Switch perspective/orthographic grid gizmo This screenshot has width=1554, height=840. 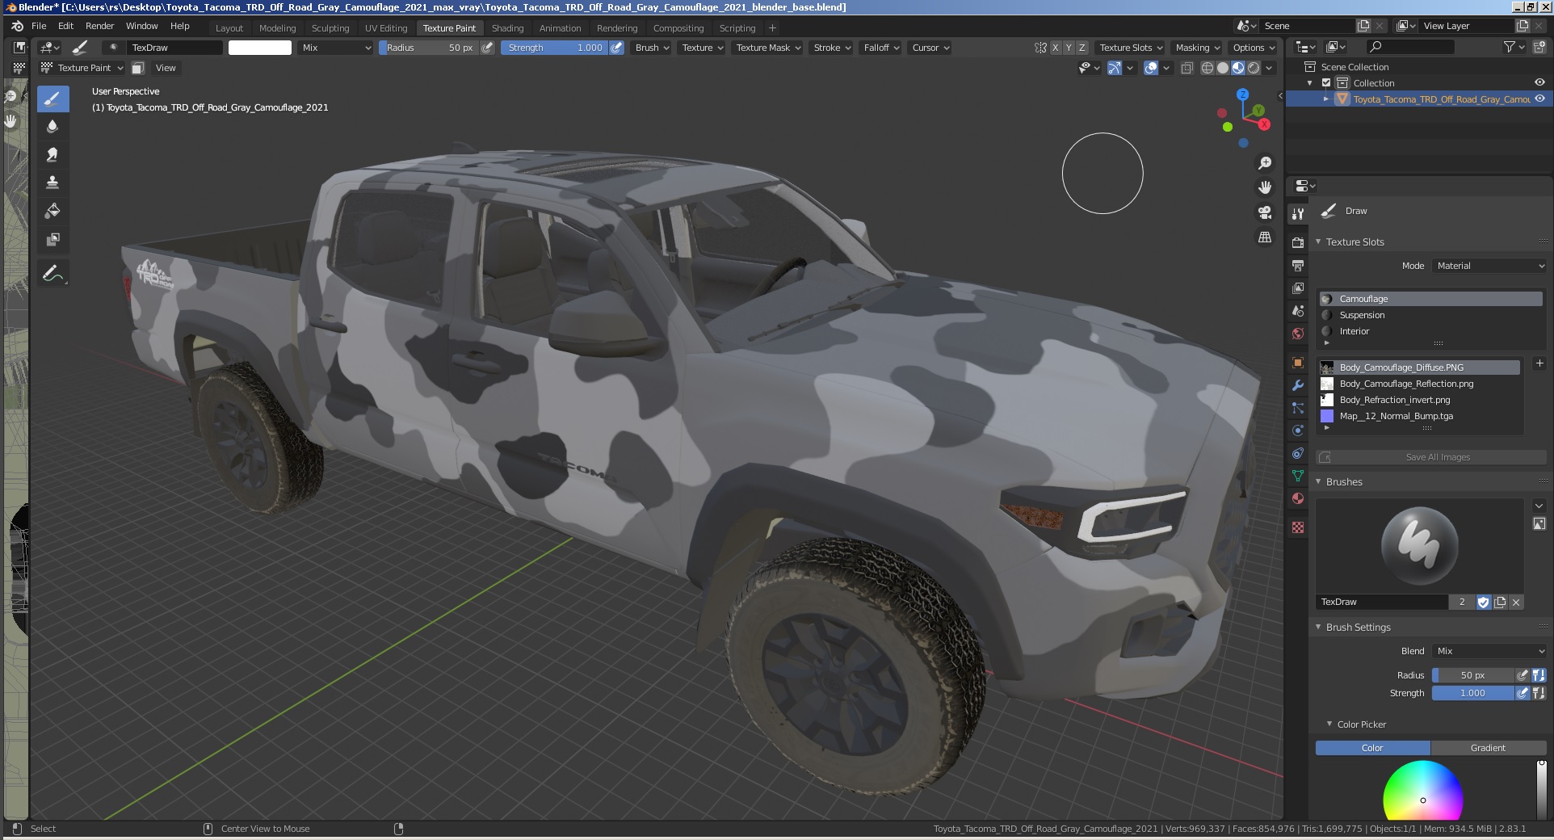(x=1265, y=237)
